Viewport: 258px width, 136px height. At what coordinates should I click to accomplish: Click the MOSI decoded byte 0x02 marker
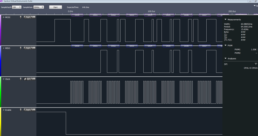[114, 15]
